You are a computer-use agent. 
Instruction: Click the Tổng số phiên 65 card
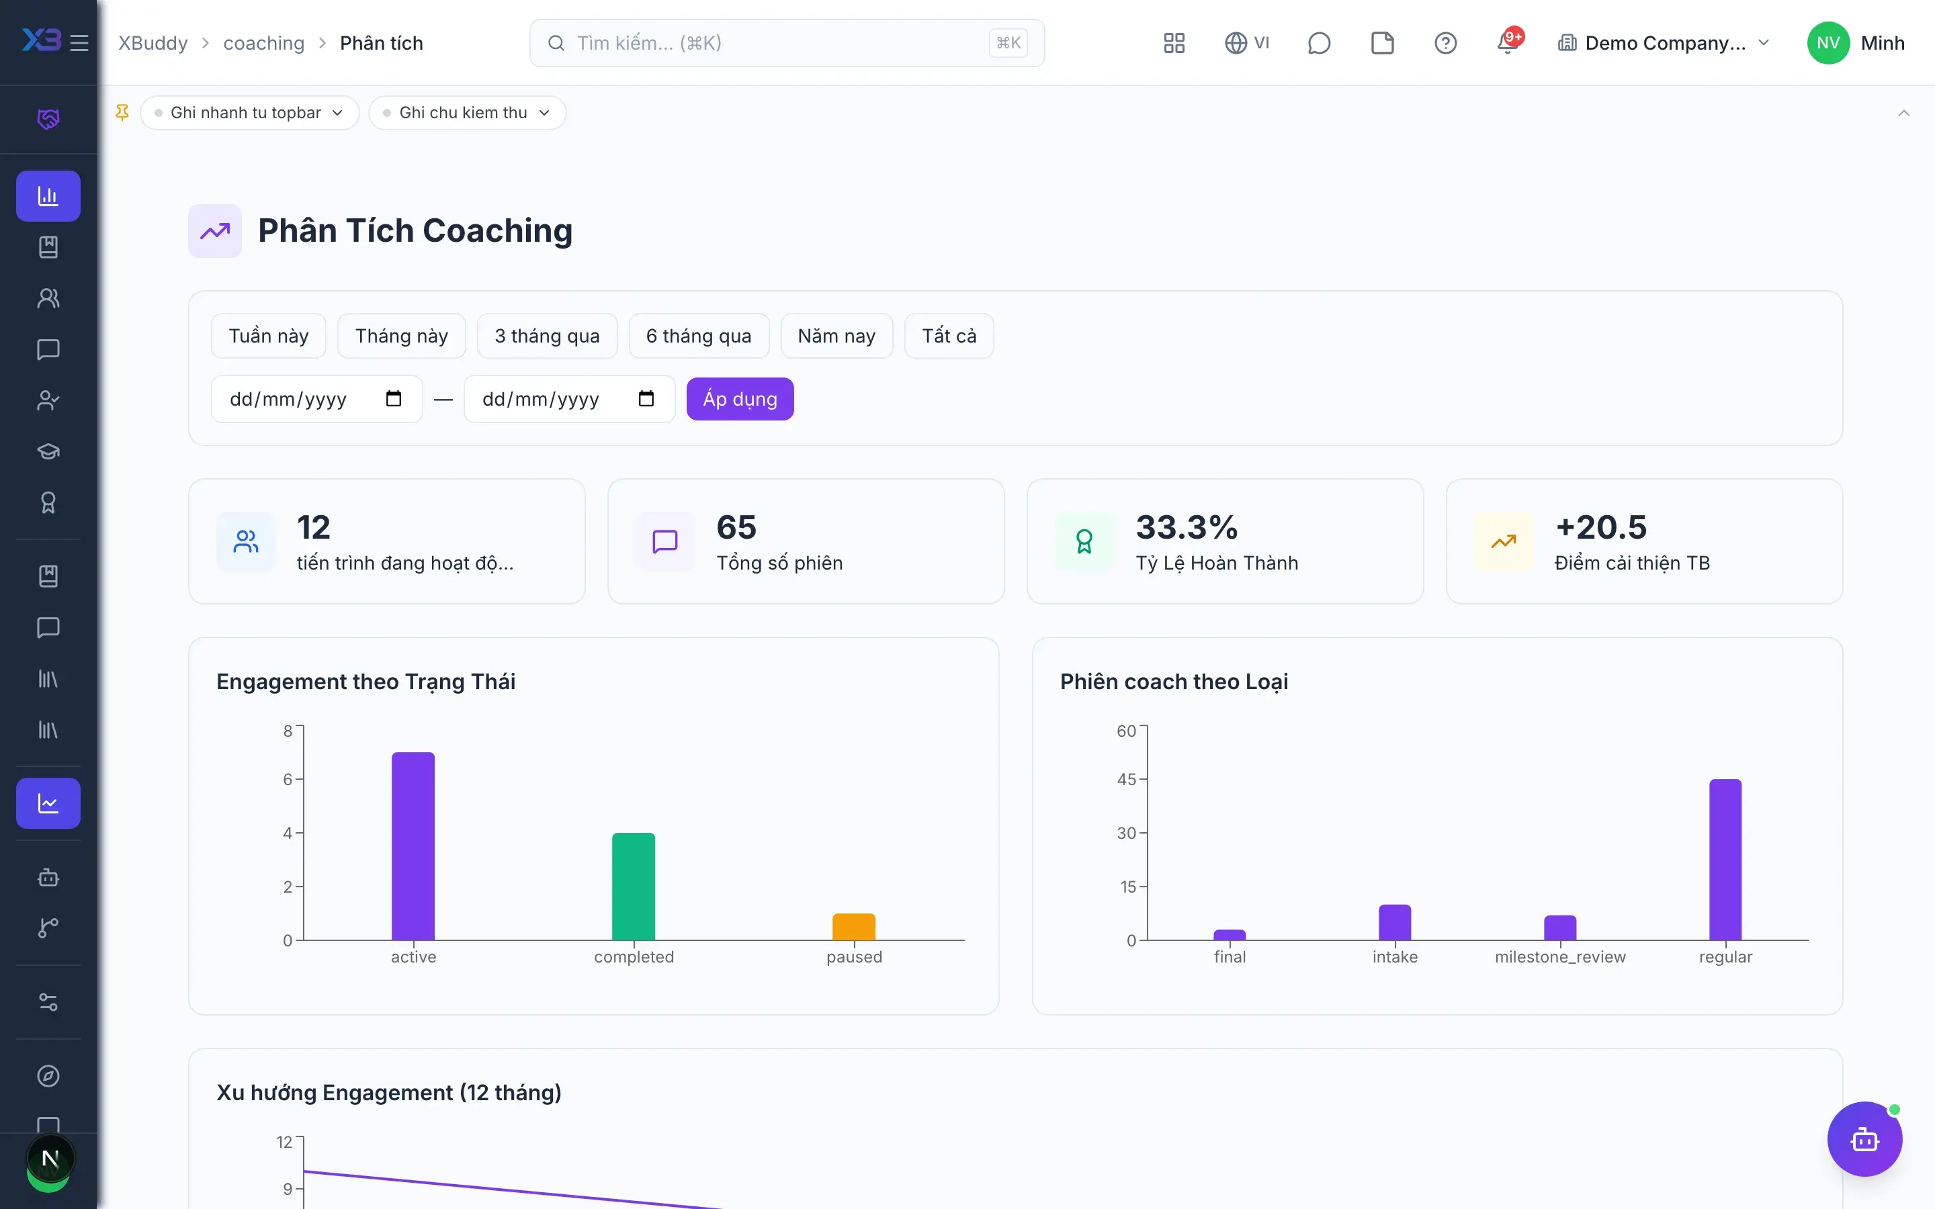click(806, 541)
